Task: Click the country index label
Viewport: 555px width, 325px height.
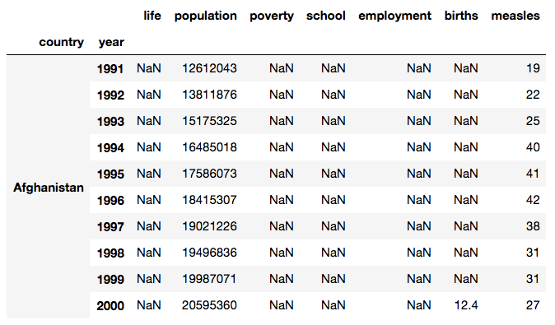Action: pos(61,42)
